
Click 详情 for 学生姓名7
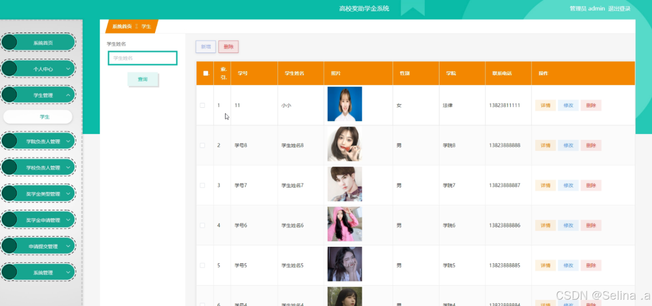[x=546, y=185]
